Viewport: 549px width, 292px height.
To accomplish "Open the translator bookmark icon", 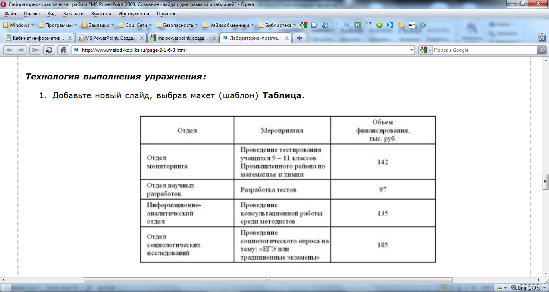I will (x=325, y=25).
